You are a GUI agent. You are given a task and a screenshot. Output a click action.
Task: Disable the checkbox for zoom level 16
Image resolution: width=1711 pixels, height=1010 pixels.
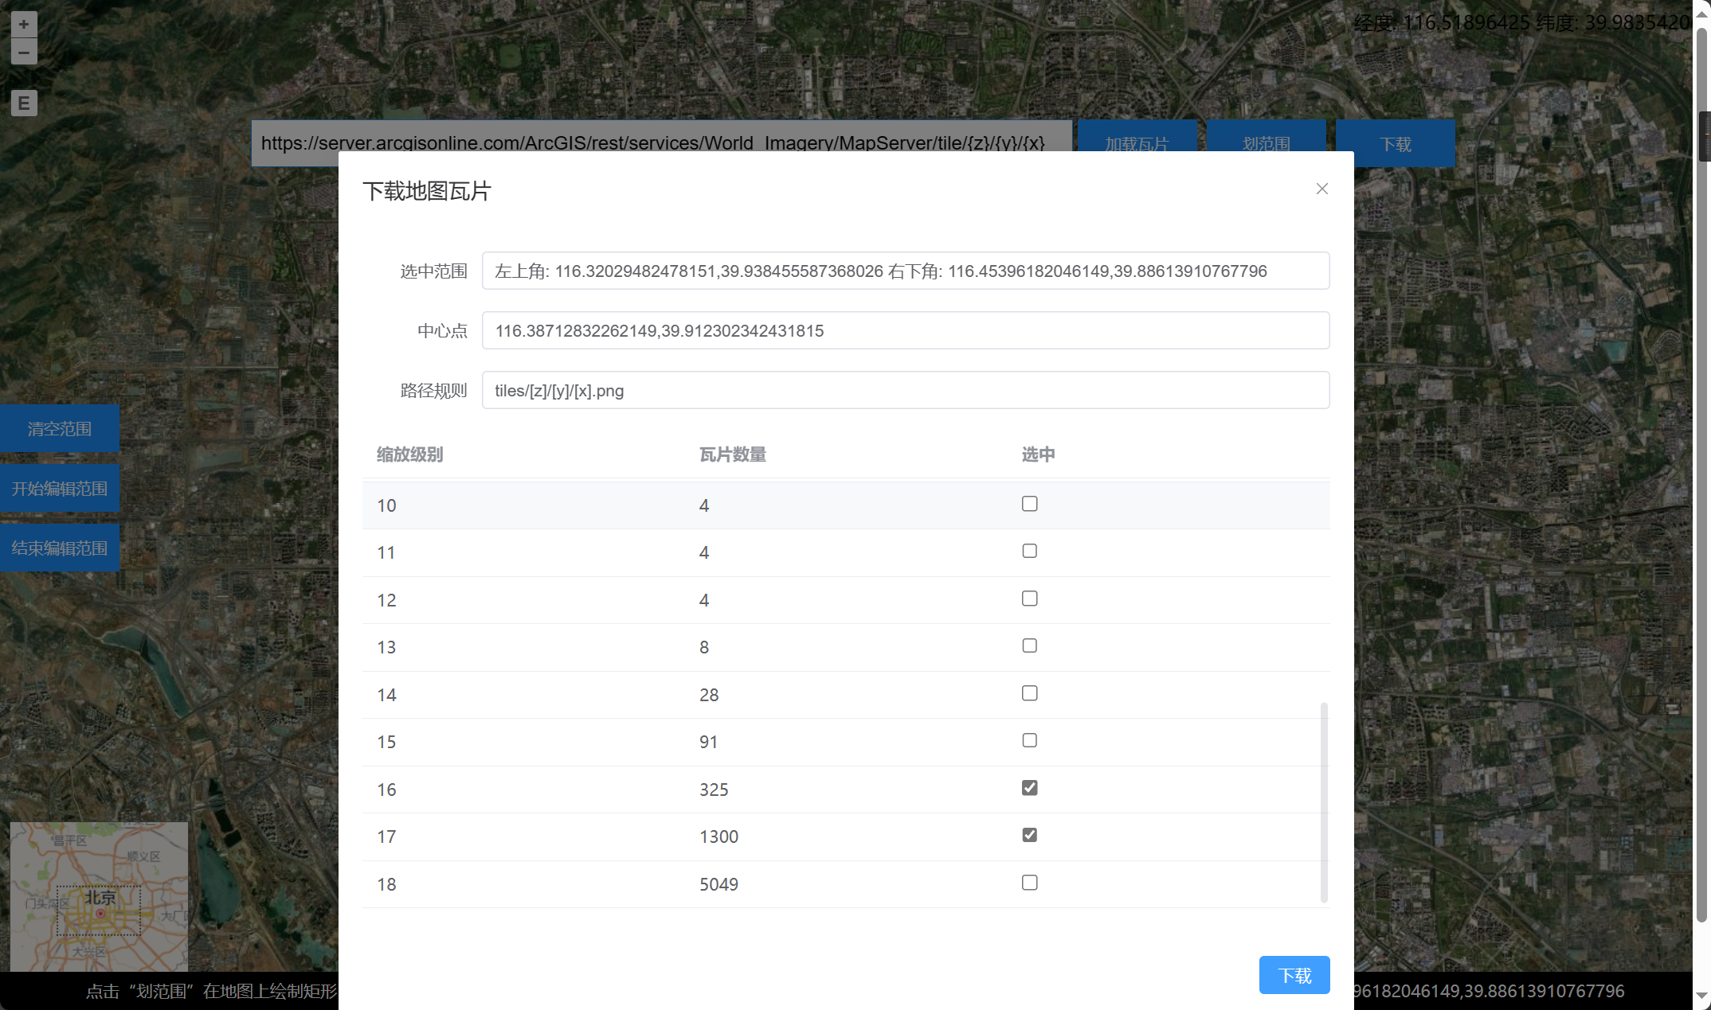[x=1029, y=787]
